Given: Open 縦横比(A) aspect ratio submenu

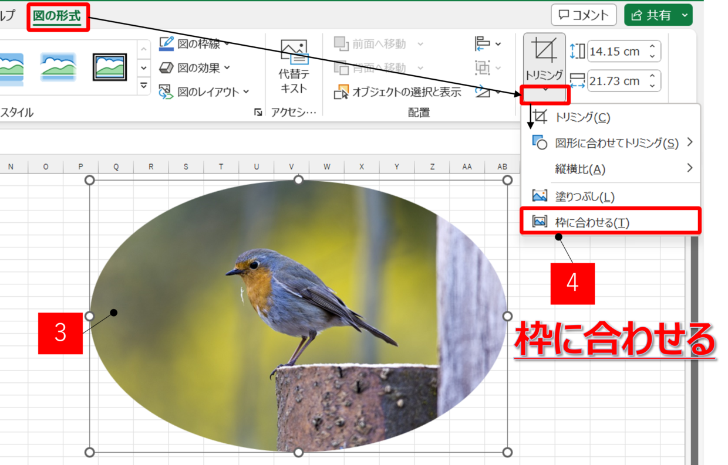Looking at the screenshot, I should [x=611, y=169].
